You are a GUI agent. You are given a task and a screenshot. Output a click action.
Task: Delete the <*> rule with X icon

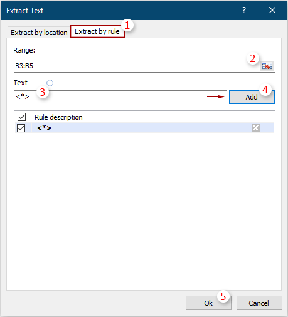tap(255, 128)
